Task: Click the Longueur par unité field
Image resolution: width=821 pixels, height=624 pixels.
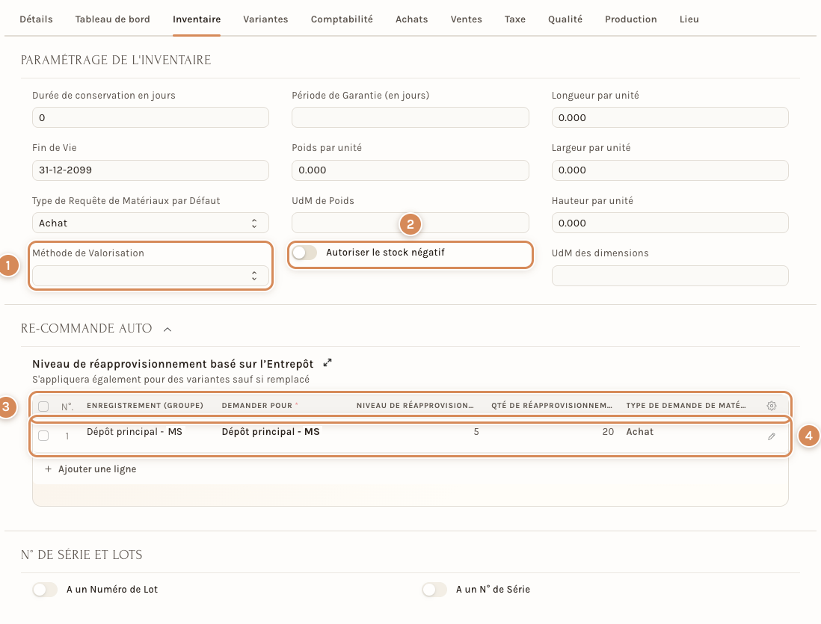Action: (670, 118)
